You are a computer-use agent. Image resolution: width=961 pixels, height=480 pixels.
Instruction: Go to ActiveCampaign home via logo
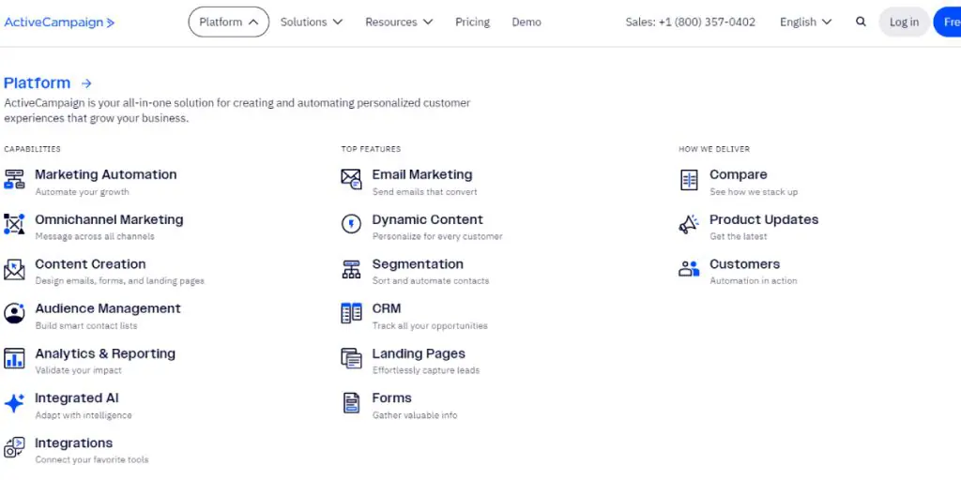tap(59, 22)
